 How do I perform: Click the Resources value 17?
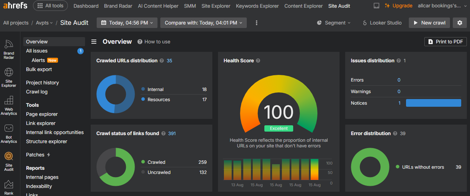pyautogui.click(x=204, y=99)
